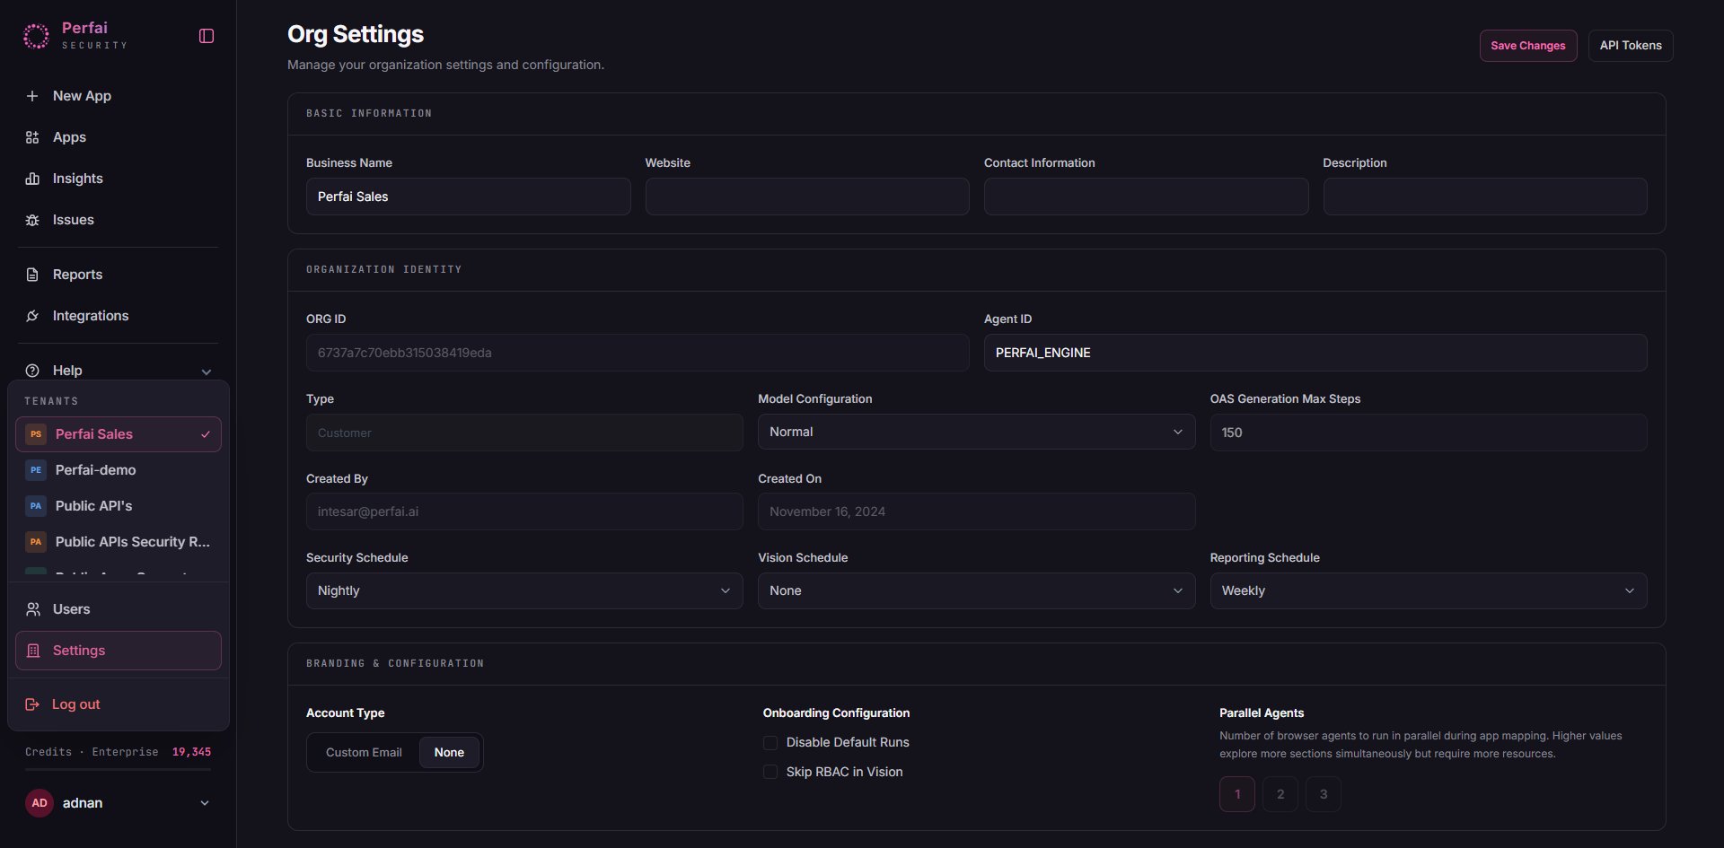Open the Model Configuration dropdown

pos(976,432)
